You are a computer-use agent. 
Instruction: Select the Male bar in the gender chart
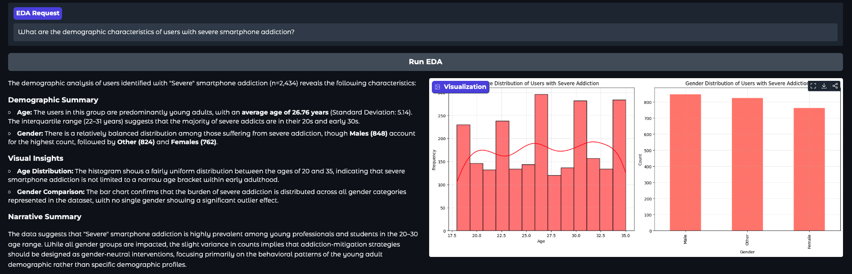[685, 162]
